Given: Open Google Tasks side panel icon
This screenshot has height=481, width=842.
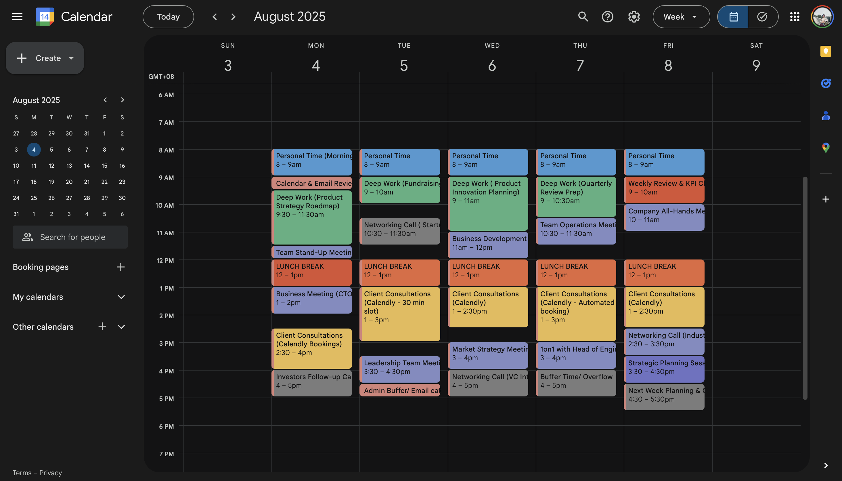Looking at the screenshot, I should point(826,83).
